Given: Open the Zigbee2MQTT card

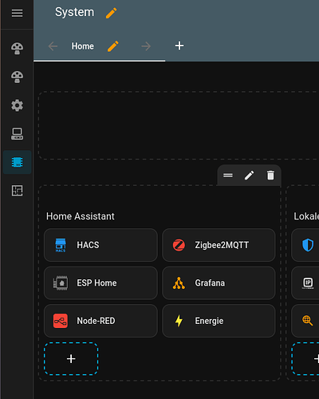Looking at the screenshot, I should [x=219, y=245].
